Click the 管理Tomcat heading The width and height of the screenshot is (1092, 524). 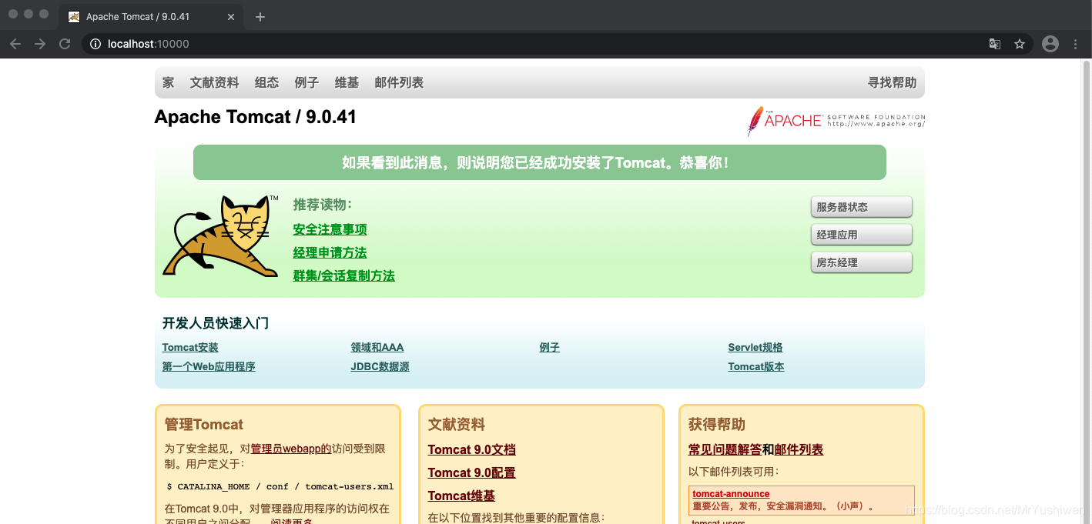[x=203, y=424]
